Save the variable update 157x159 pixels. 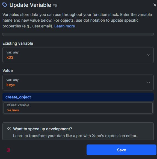pyautogui.click(x=121, y=150)
